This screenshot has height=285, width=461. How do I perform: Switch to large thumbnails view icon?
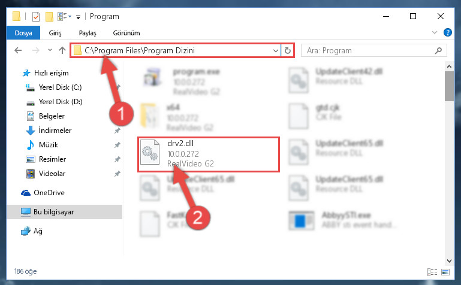click(x=445, y=272)
